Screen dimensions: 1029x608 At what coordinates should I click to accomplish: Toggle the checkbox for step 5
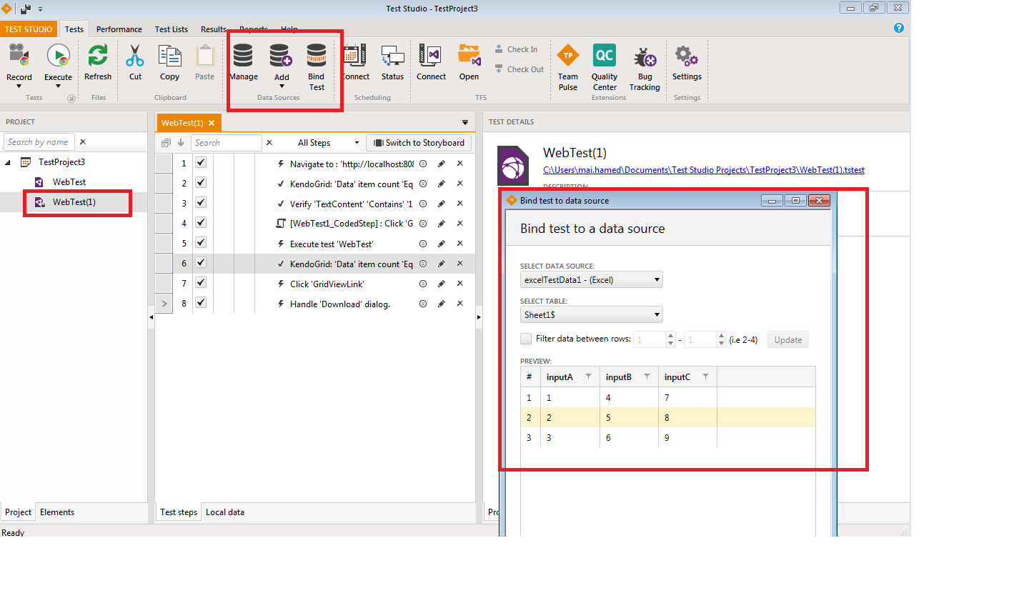click(201, 243)
